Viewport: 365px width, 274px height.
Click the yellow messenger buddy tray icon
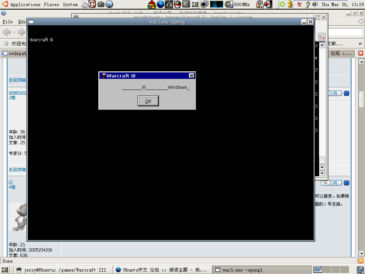pos(290,4)
